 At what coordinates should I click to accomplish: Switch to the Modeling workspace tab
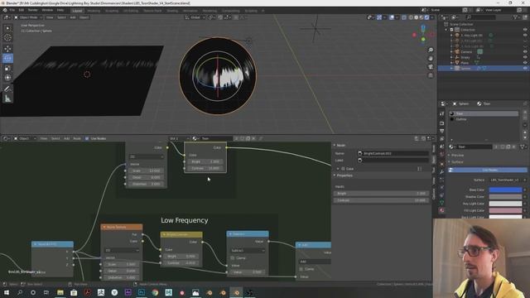point(94,11)
